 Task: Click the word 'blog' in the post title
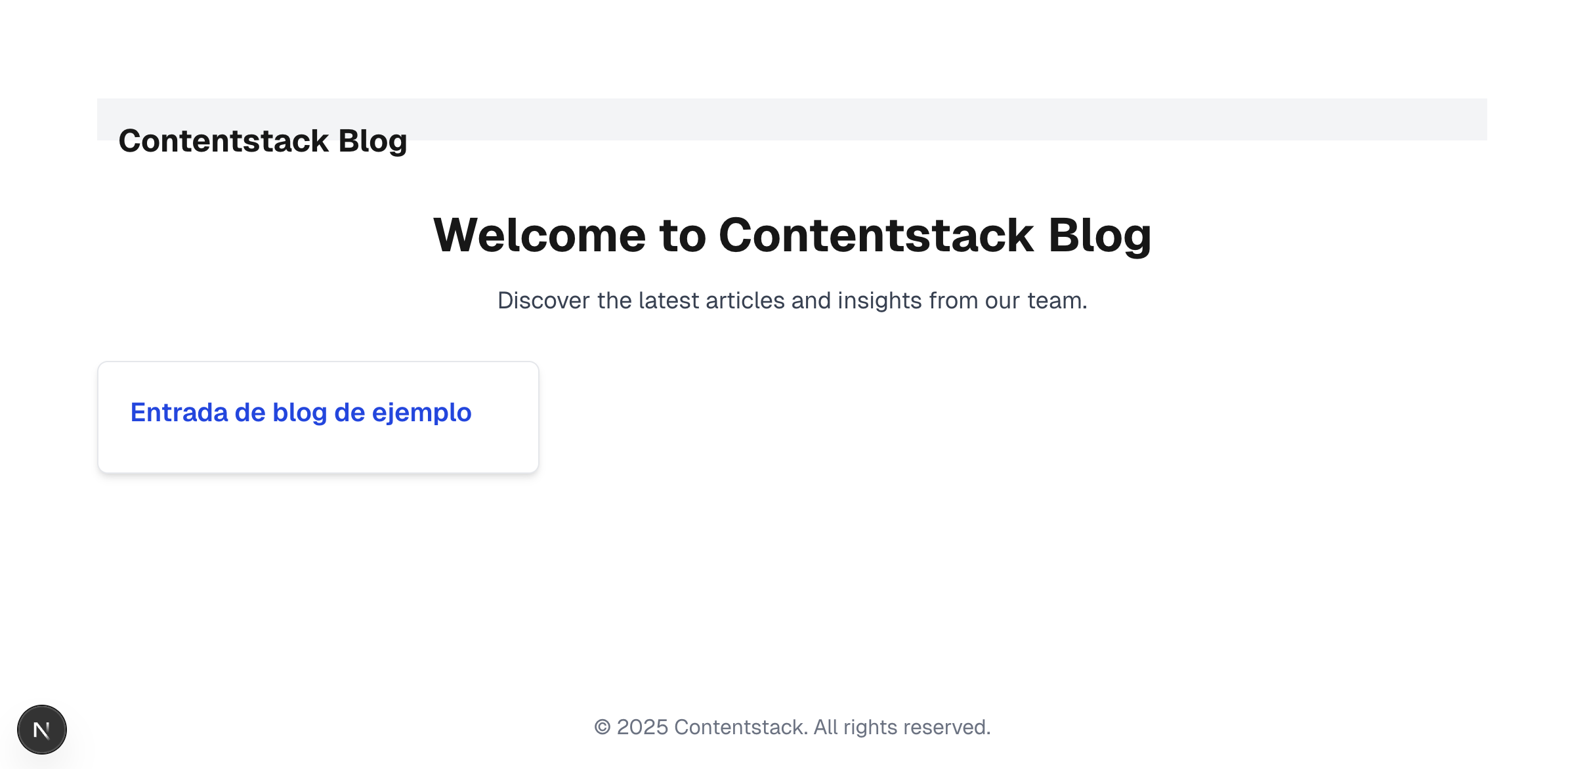[300, 413]
